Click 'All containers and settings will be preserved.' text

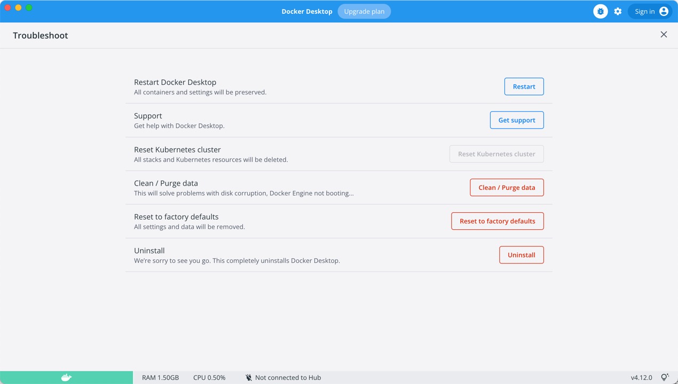(x=200, y=92)
